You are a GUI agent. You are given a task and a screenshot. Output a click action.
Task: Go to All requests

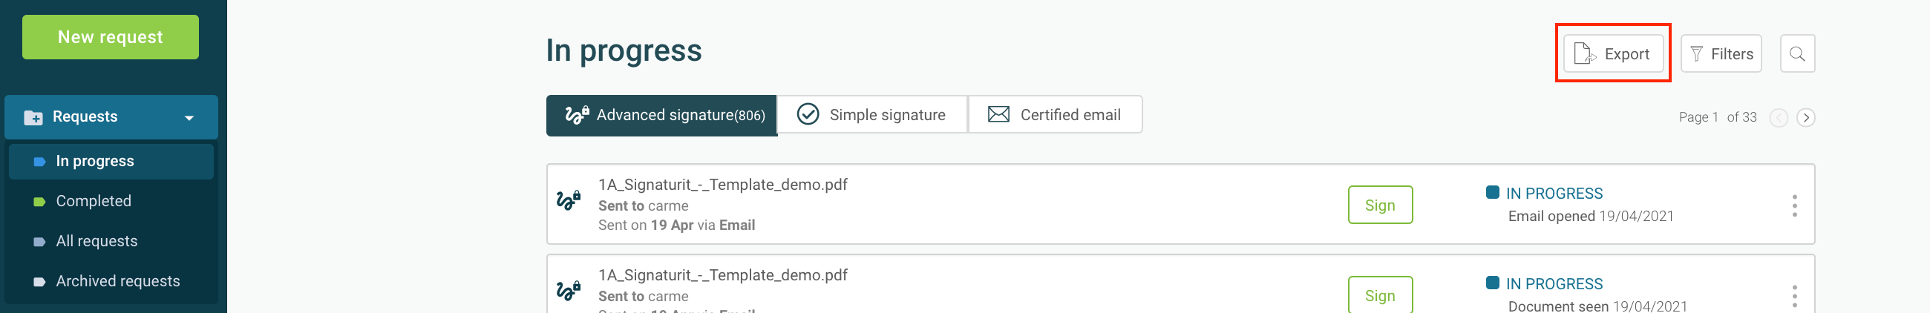click(x=111, y=241)
